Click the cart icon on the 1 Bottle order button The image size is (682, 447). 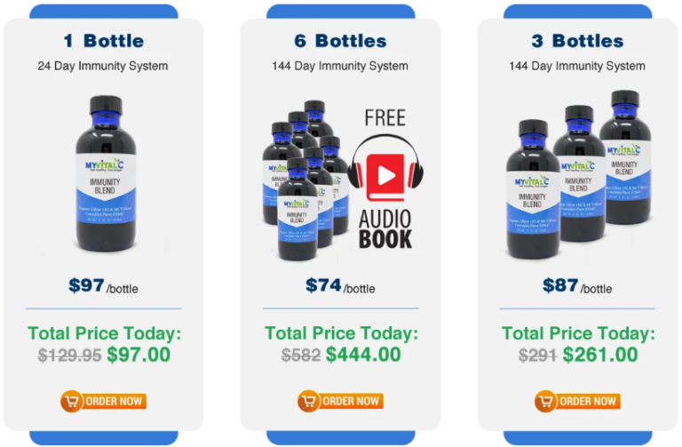coord(71,402)
